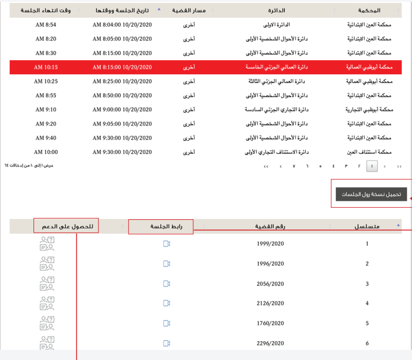Sort by مسار القضية column header

click(x=189, y=10)
